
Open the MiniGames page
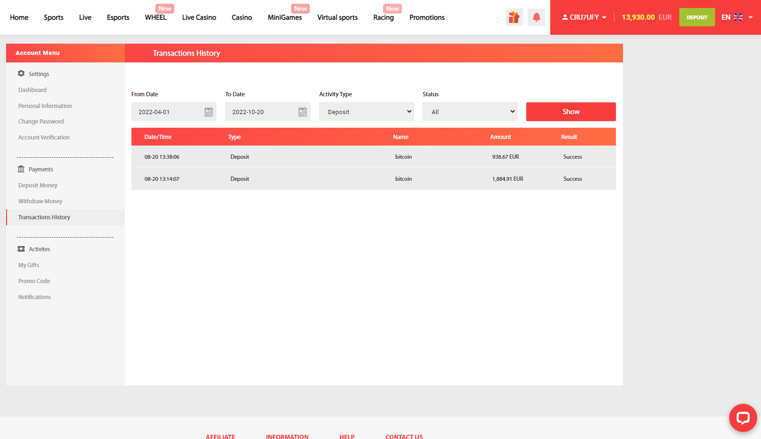click(x=284, y=17)
